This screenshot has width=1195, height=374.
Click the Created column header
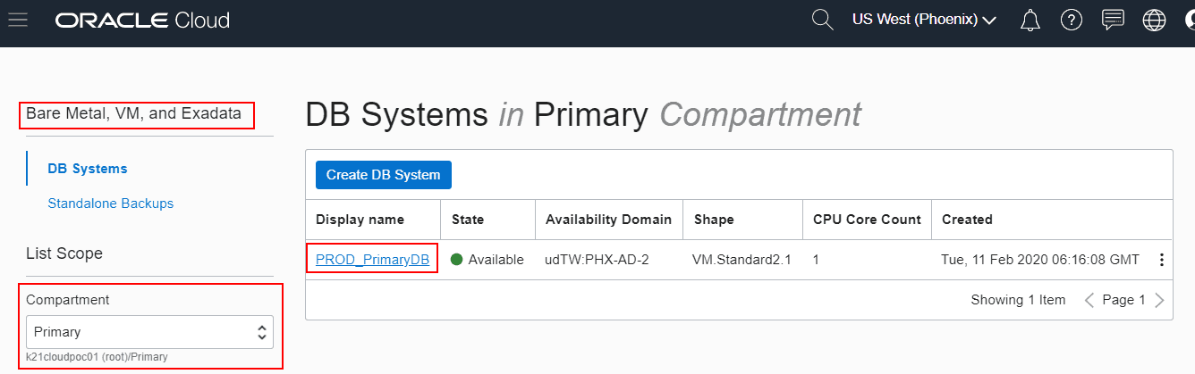click(967, 220)
